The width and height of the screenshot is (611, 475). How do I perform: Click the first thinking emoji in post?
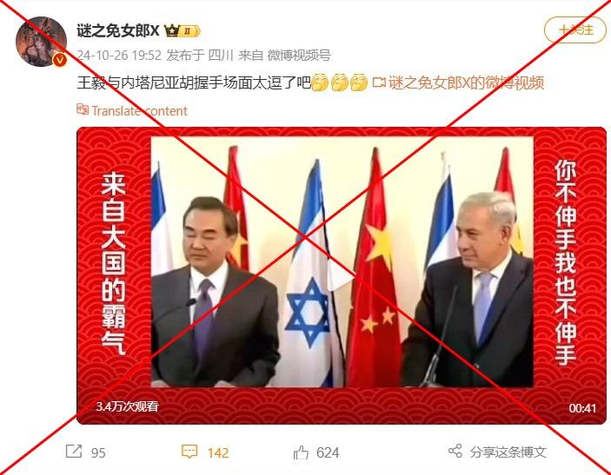(x=320, y=82)
